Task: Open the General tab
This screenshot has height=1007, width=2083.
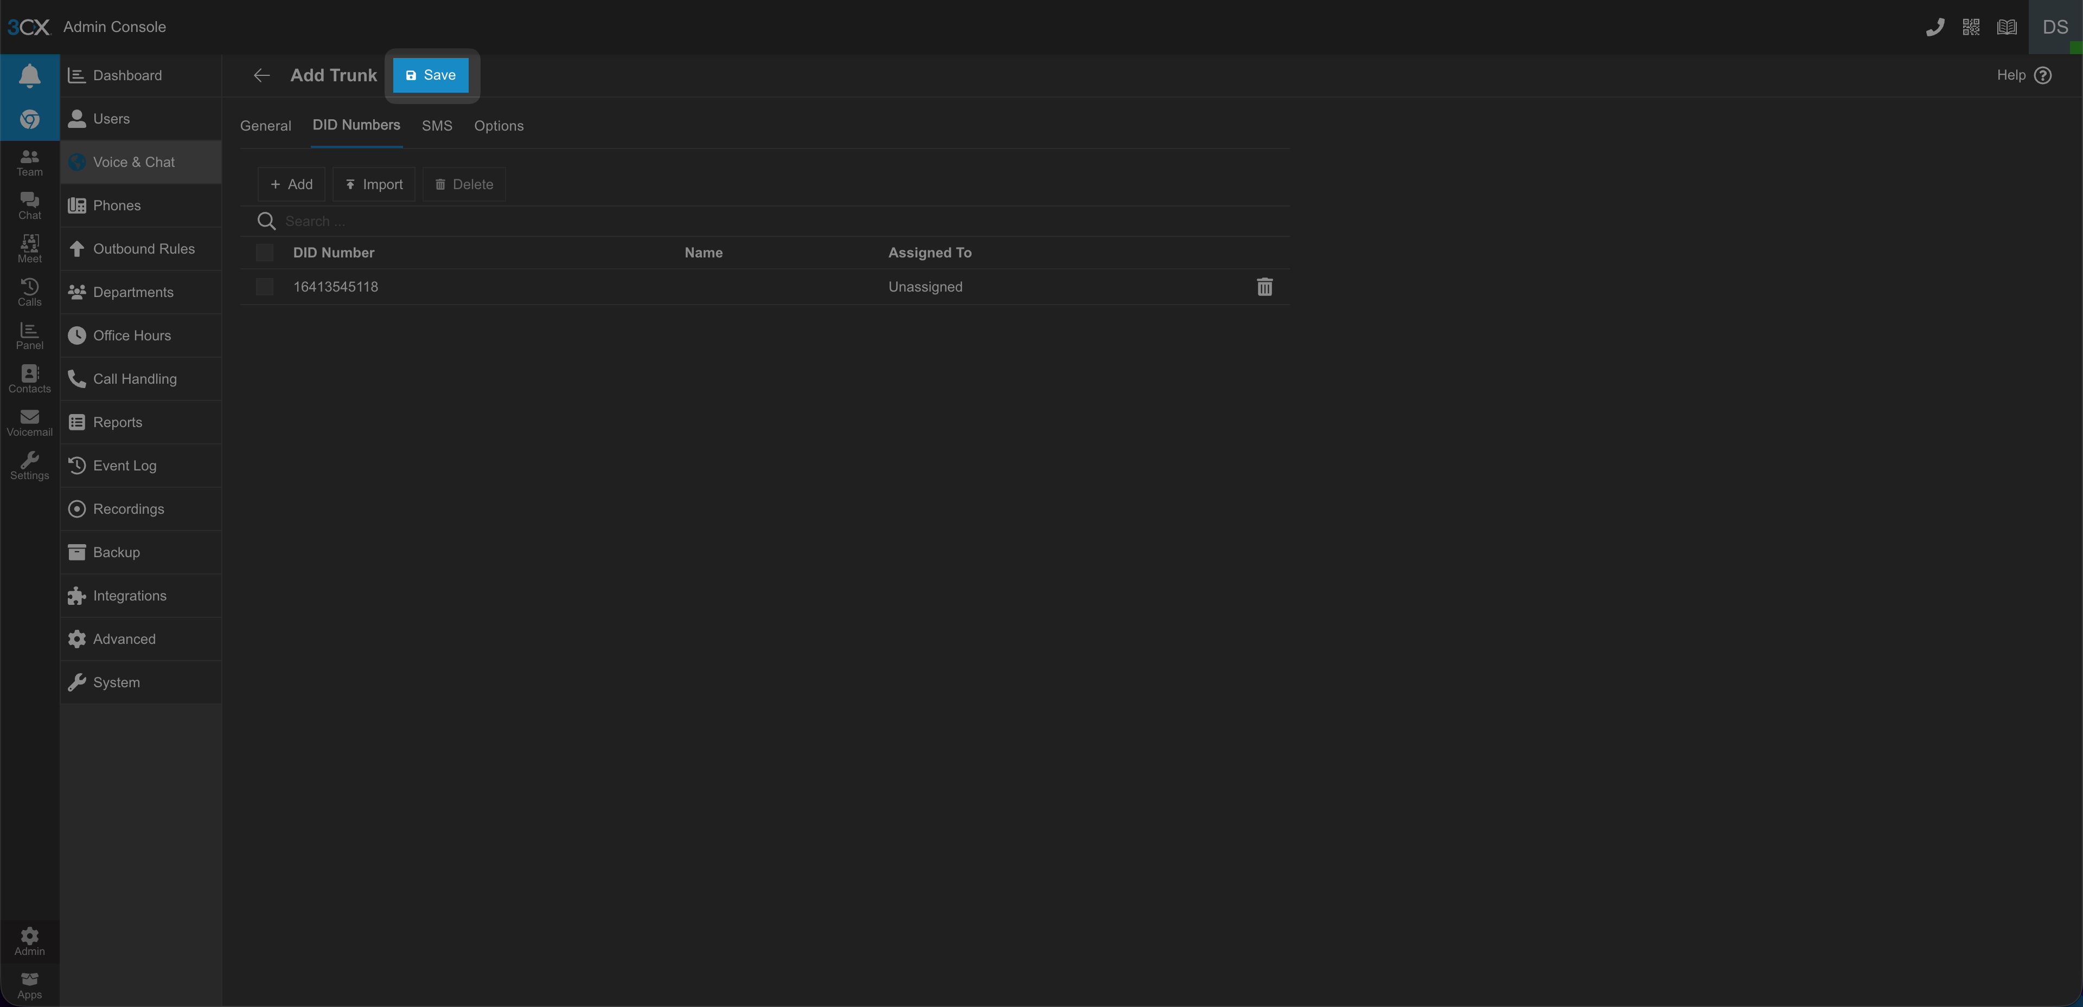Action: point(265,126)
